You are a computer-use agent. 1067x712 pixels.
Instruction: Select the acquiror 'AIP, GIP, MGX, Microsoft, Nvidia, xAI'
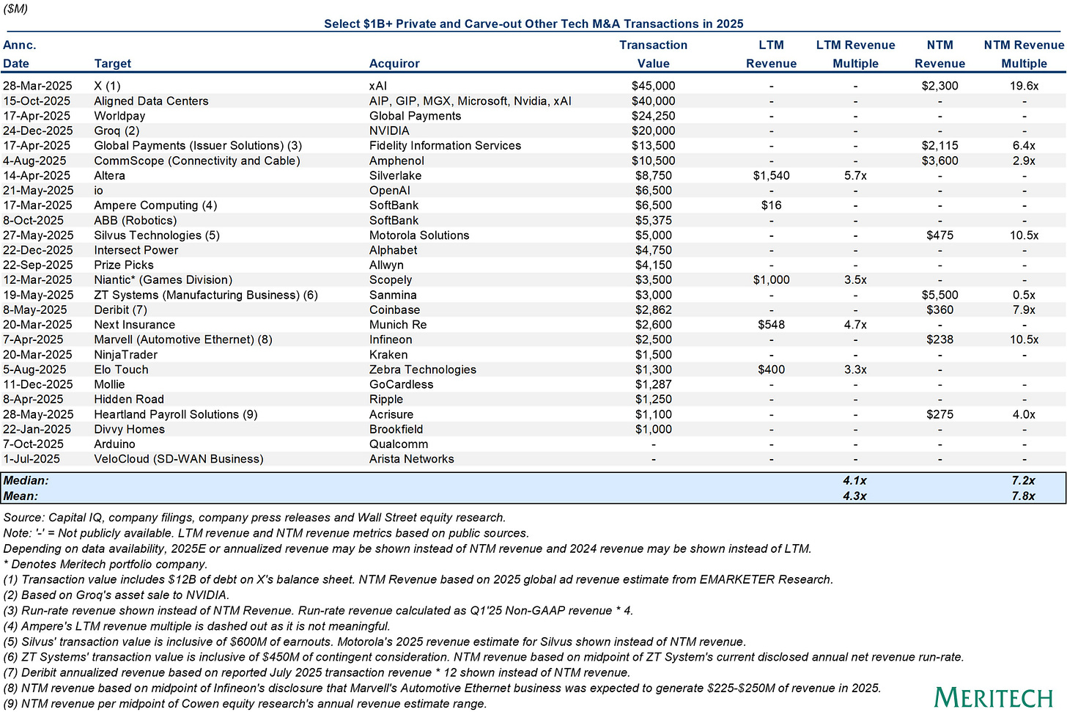click(x=470, y=101)
